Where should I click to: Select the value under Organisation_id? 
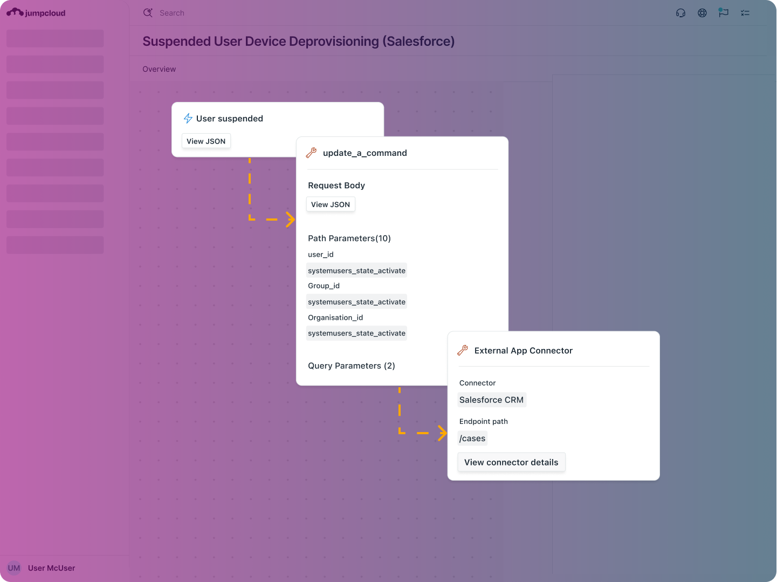click(x=356, y=333)
